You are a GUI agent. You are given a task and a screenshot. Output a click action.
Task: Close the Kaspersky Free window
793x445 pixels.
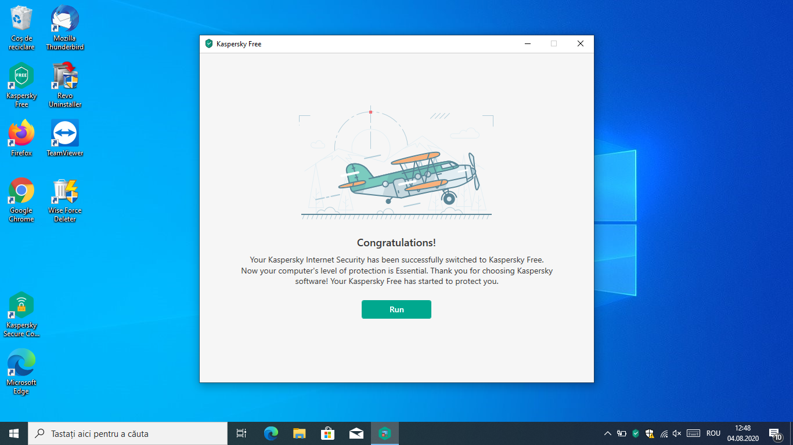581,43
